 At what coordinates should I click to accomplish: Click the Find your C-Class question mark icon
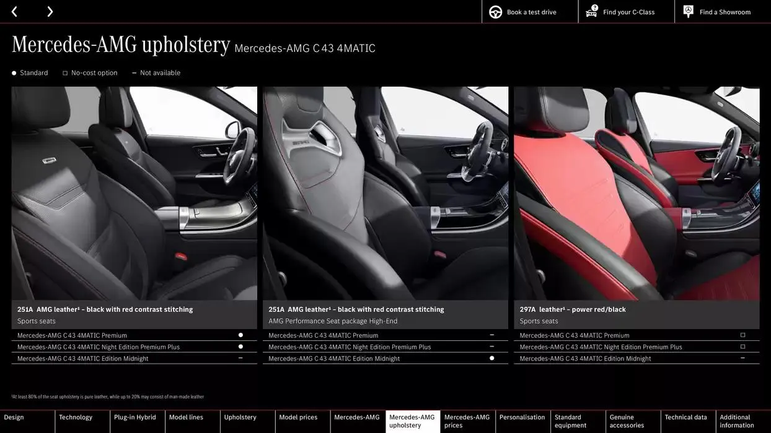pos(591,10)
